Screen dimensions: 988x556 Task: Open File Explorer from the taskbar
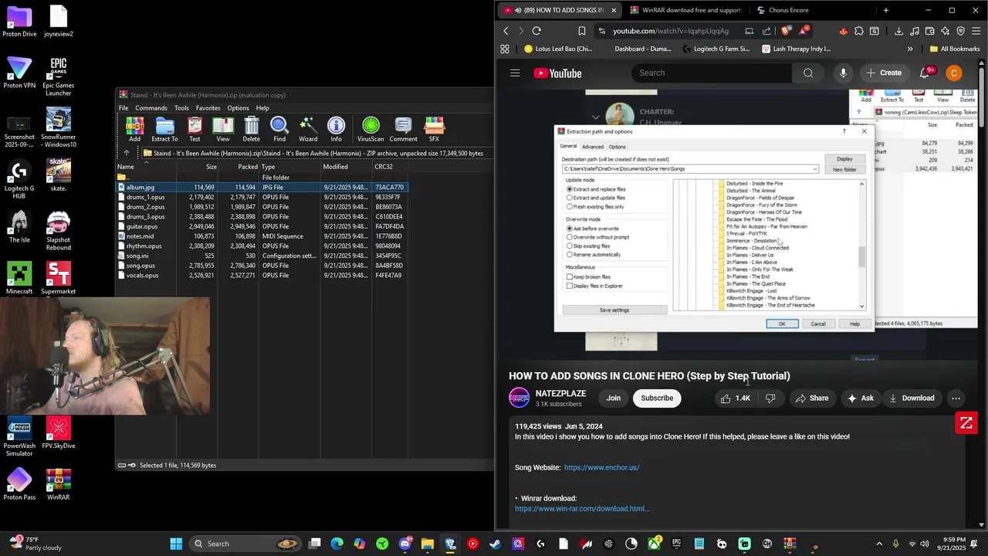(x=427, y=544)
